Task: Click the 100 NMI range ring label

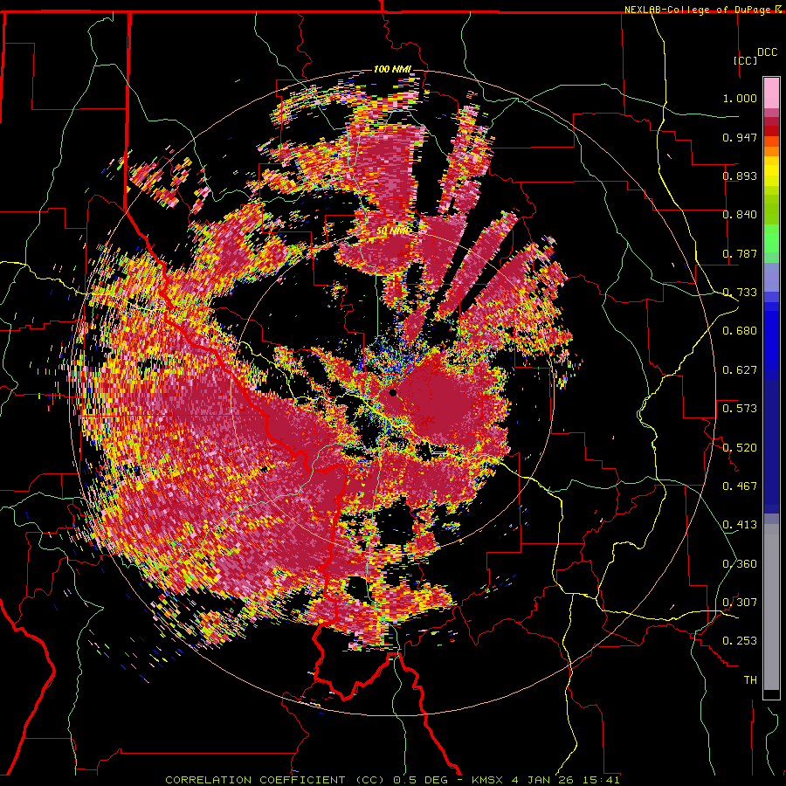Action: pos(392,69)
